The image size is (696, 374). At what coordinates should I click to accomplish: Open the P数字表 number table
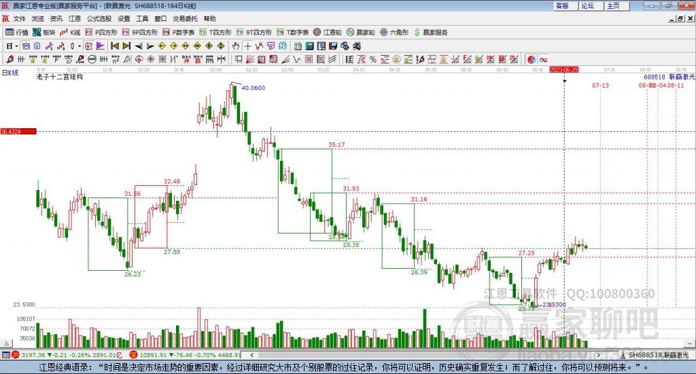pos(179,33)
